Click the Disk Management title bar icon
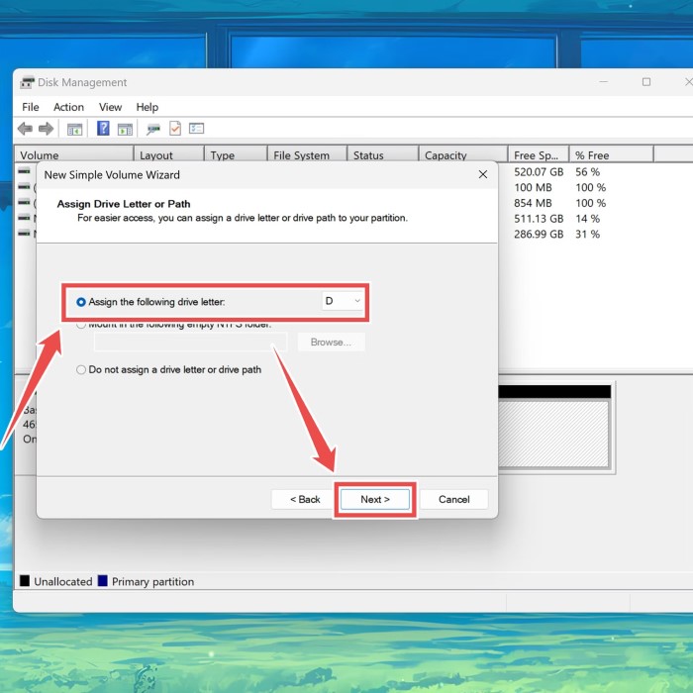The height and width of the screenshot is (693, 693). 28,82
